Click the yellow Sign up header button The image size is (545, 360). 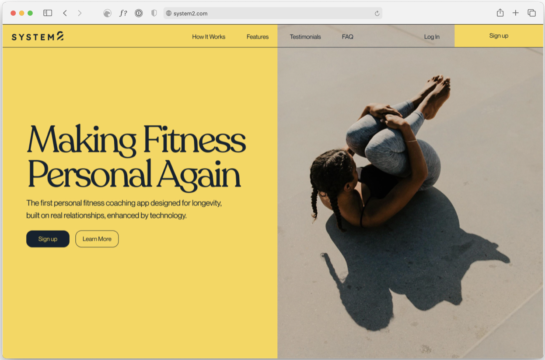499,36
